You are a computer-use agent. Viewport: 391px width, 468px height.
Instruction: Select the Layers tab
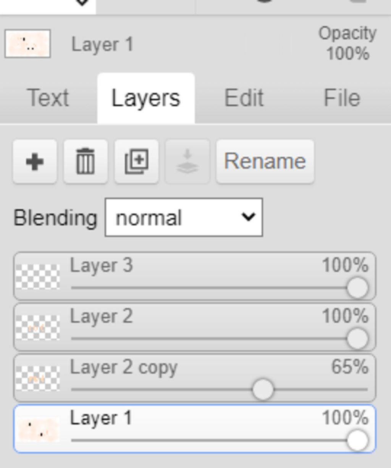pyautogui.click(x=146, y=98)
